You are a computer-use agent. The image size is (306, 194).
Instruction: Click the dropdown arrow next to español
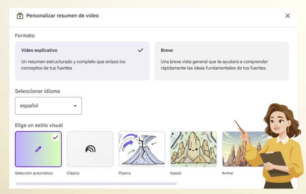[75, 106]
